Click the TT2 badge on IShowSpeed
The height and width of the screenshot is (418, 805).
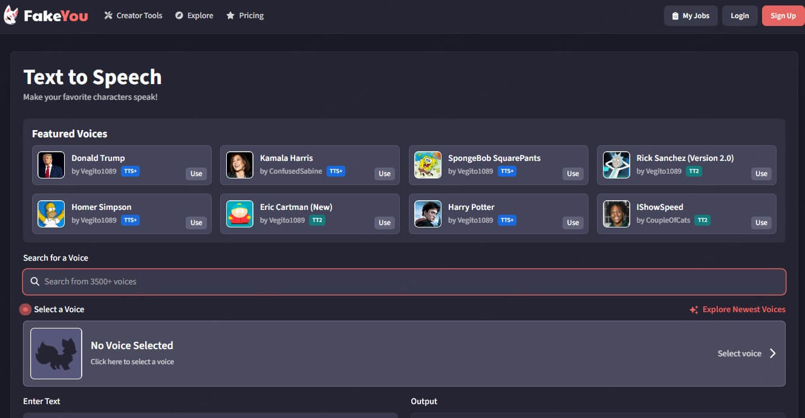(702, 220)
